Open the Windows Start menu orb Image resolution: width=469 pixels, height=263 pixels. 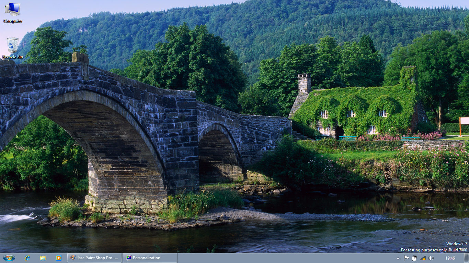point(9,258)
